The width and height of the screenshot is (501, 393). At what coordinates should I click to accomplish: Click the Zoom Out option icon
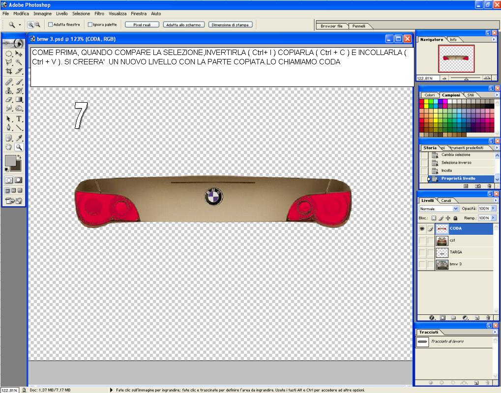click(x=37, y=25)
